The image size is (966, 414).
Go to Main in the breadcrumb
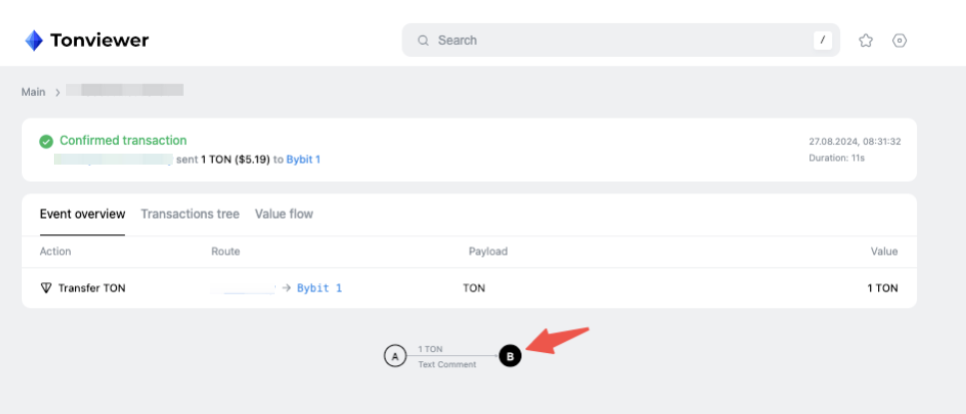pyautogui.click(x=33, y=92)
